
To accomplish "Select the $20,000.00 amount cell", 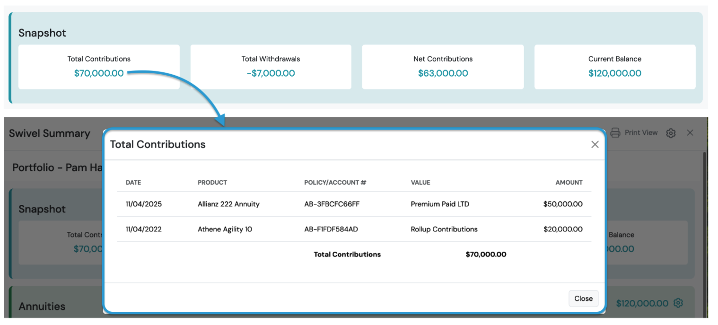I will (563, 229).
